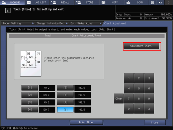Screen dimensions: 173x130
Task: Tap keypad digit 3
Action: pos(149,78)
